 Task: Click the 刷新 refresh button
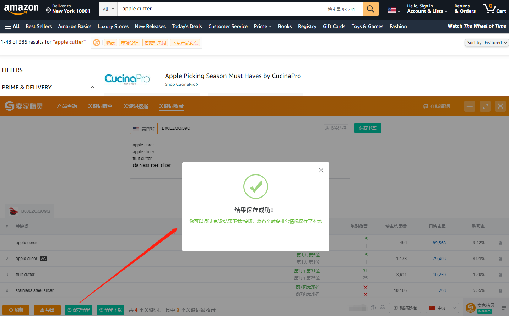pos(16,310)
